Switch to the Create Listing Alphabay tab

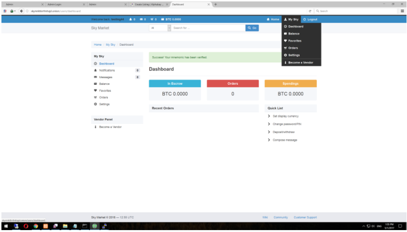[x=149, y=4]
